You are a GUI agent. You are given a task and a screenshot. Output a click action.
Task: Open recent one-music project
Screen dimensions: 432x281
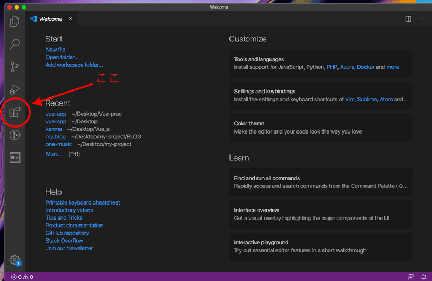pyautogui.click(x=59, y=144)
